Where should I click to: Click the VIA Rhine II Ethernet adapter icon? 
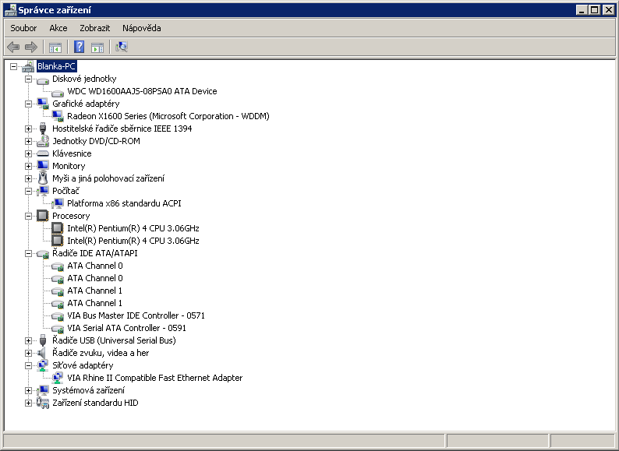point(58,378)
